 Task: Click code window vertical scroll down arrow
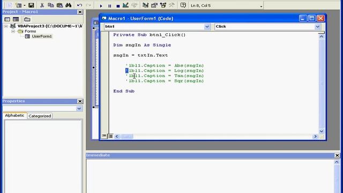322,131
